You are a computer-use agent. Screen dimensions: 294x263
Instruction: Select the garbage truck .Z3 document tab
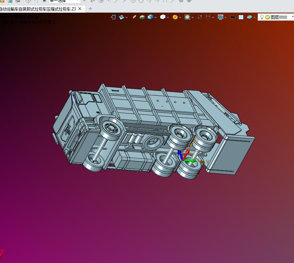coord(38,9)
